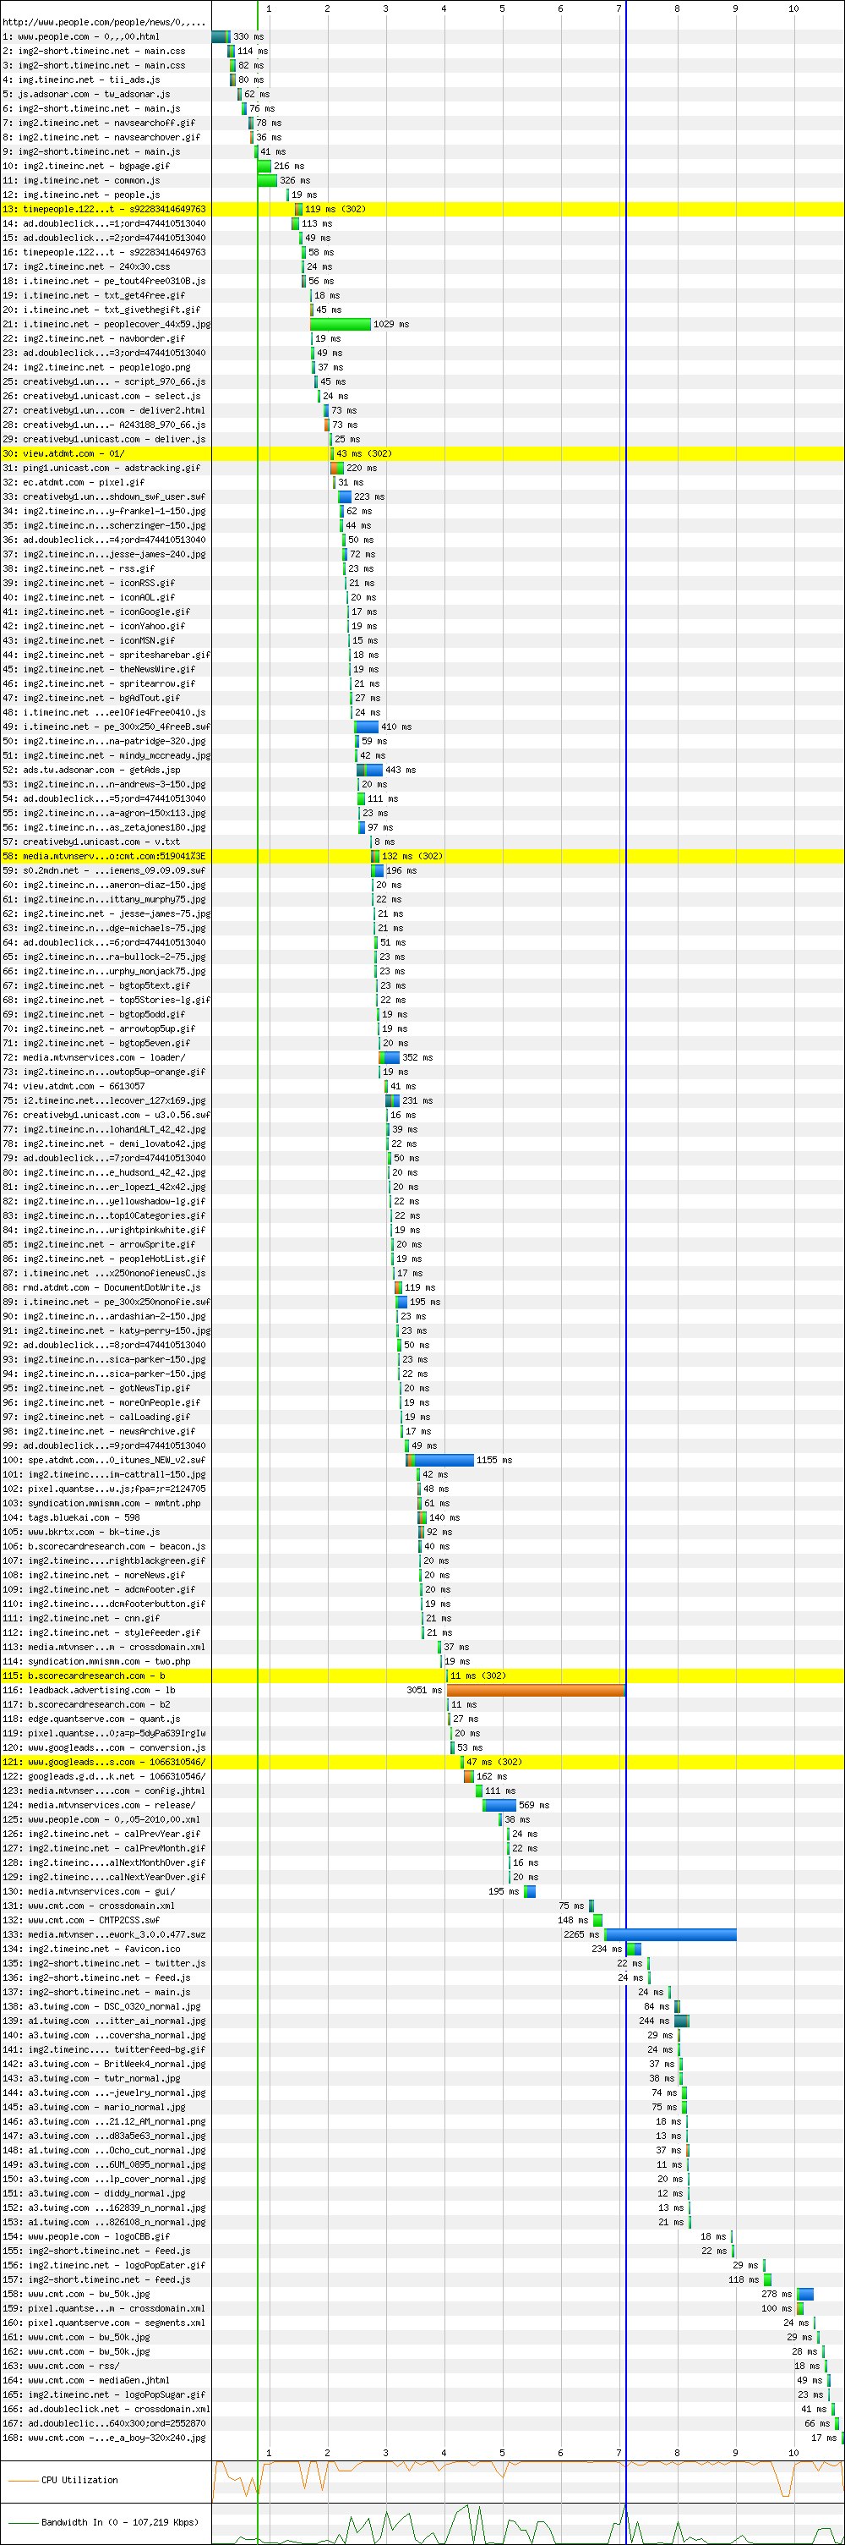Select row 104: tags.bluekai.com - 598
This screenshot has width=845, height=2545.
click(422, 1517)
